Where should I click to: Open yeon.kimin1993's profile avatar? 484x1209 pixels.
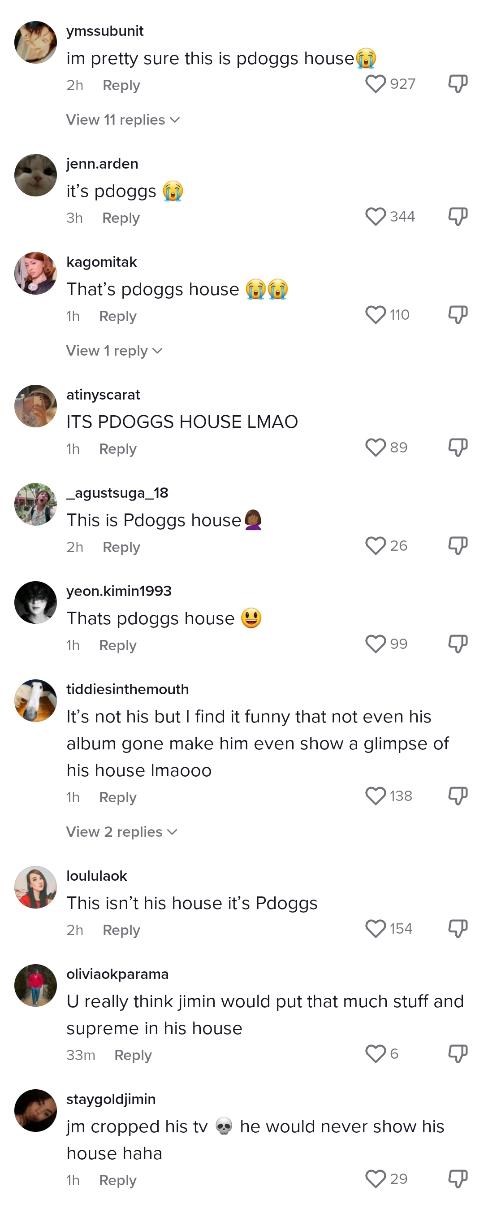(x=36, y=602)
